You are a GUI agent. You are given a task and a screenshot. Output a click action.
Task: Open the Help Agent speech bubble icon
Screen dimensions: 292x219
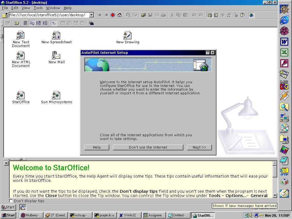[x=242, y=15]
